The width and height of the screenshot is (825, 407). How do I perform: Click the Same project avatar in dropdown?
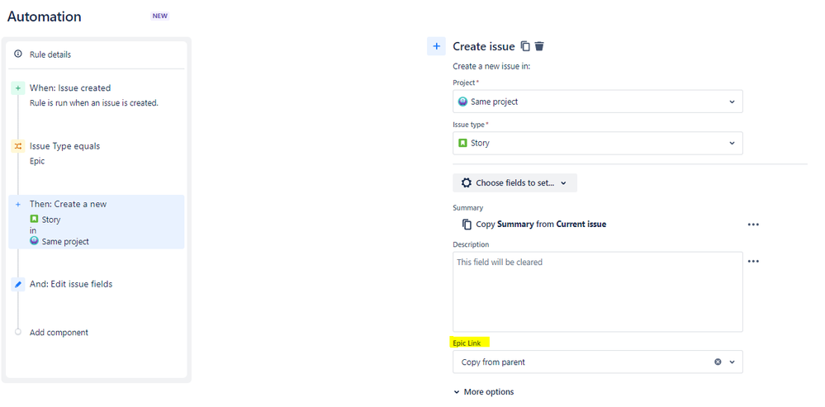(462, 102)
